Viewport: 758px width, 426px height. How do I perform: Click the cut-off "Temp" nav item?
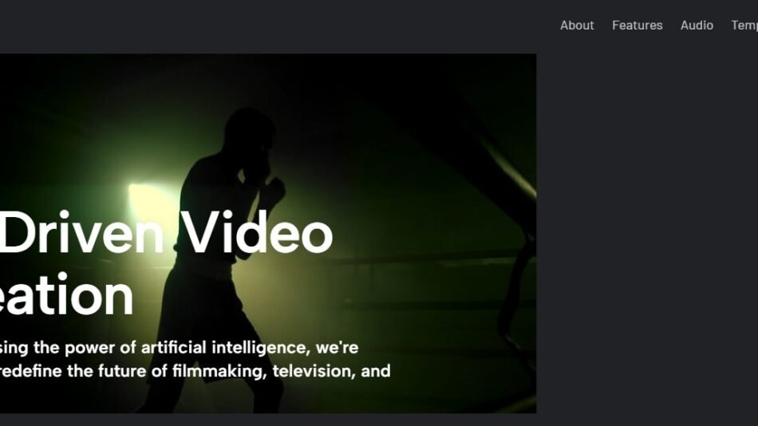click(x=744, y=26)
